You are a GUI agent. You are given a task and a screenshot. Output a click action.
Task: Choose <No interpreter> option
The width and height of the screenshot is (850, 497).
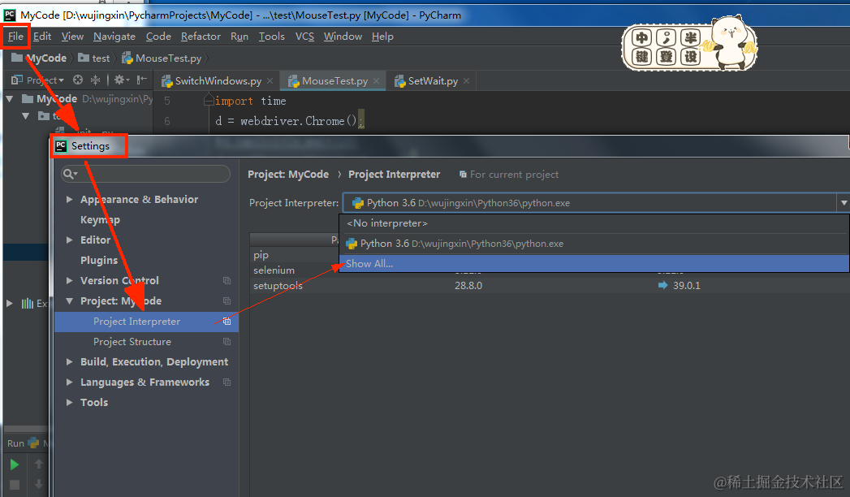tap(594, 223)
